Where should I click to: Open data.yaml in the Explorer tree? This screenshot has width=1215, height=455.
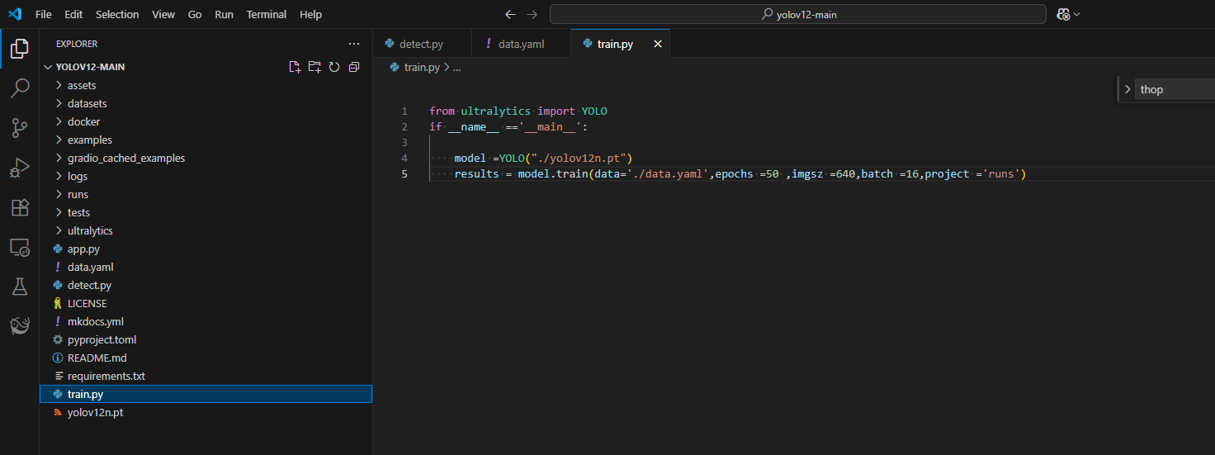pyautogui.click(x=206, y=267)
